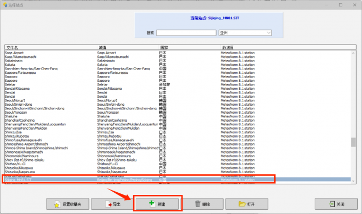Select the Shizuoka/Naganuma station row
Screen dimensions: 362x214
(x=178, y=172)
